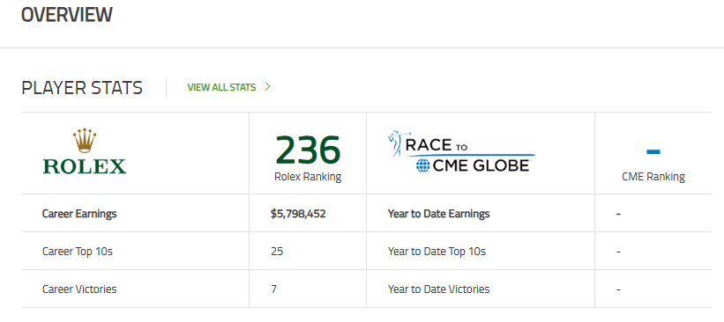
Task: Select the value 7 for Career Victories
Action: [273, 289]
